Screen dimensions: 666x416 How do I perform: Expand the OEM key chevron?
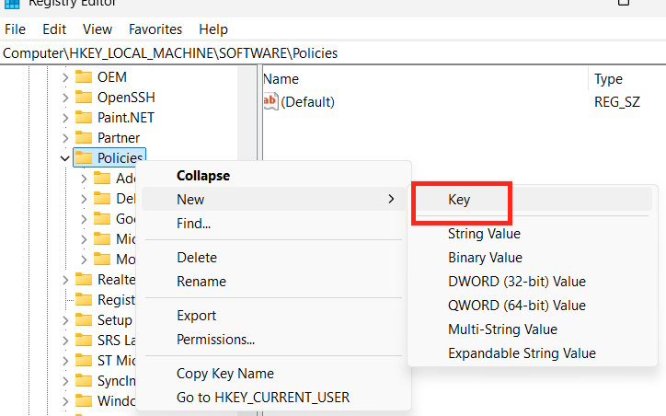click(64, 77)
